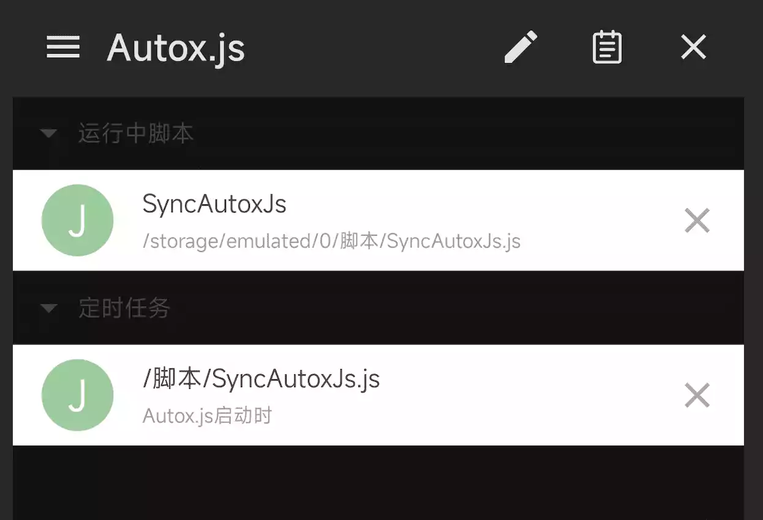Screen dimensions: 763x520
Task: Tap the green J avatar of SyncAutoxJs
Action: [x=77, y=220]
